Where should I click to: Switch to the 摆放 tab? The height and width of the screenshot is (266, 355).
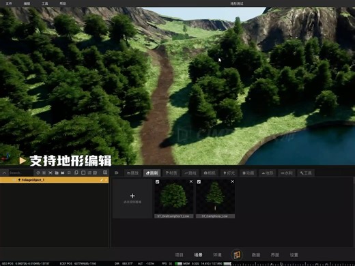(132, 173)
